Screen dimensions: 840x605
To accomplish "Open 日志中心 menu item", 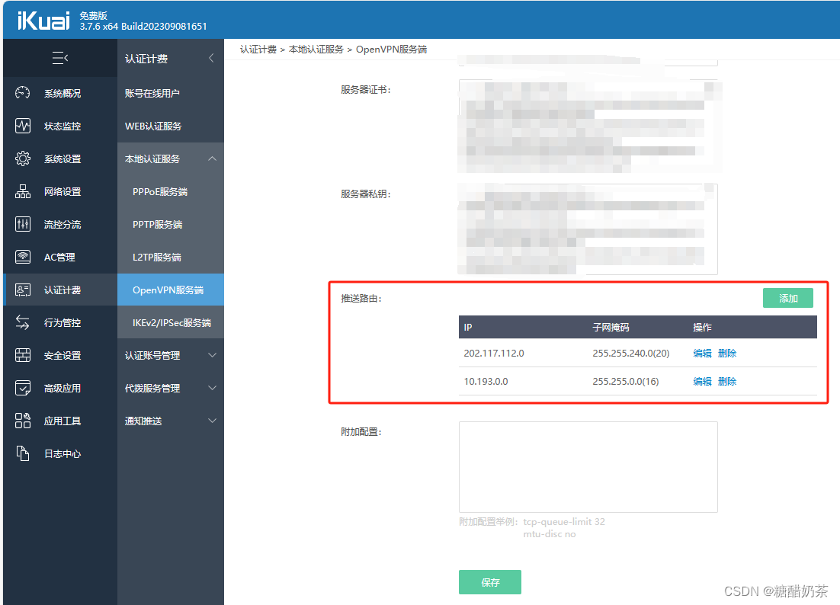I will pos(63,453).
